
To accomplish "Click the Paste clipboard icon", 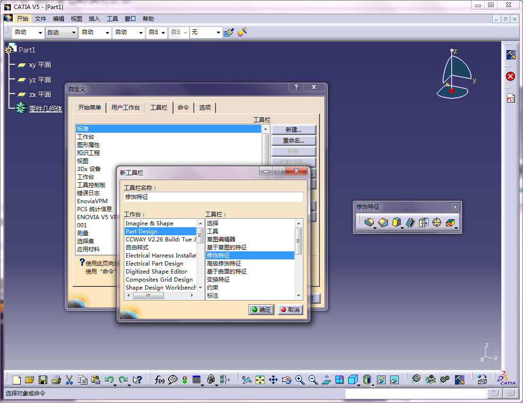I will 96,380.
